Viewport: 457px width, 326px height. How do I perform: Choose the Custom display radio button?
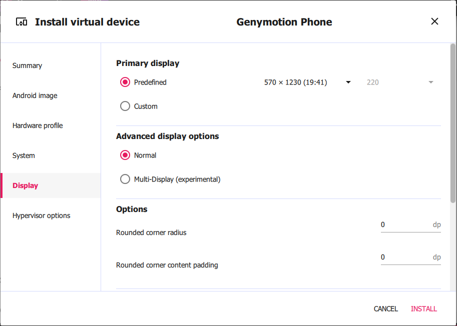(125, 106)
